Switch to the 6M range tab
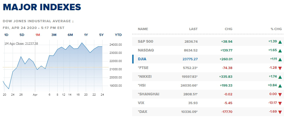The height and width of the screenshot is (117, 284). (x=70, y=35)
